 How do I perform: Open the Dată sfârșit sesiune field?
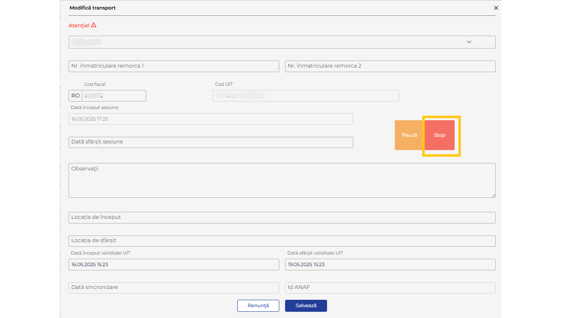coord(211,142)
